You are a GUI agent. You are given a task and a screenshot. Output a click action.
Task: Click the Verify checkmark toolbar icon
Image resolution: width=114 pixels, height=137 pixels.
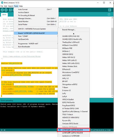coord(2,10)
